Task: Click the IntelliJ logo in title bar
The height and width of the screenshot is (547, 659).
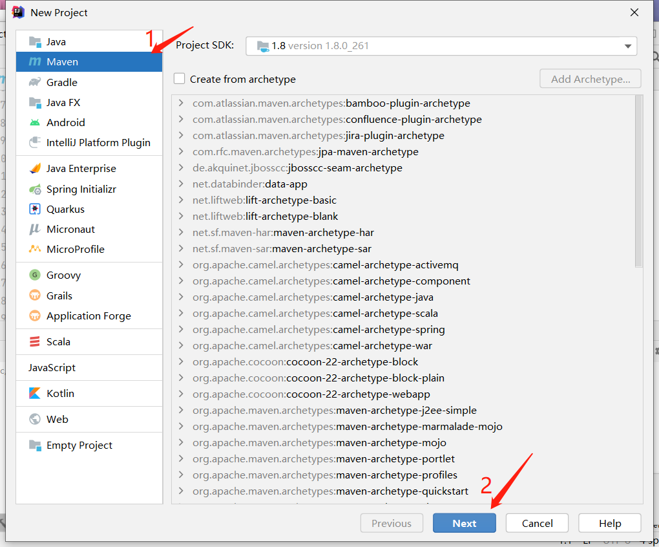Action: [x=18, y=12]
